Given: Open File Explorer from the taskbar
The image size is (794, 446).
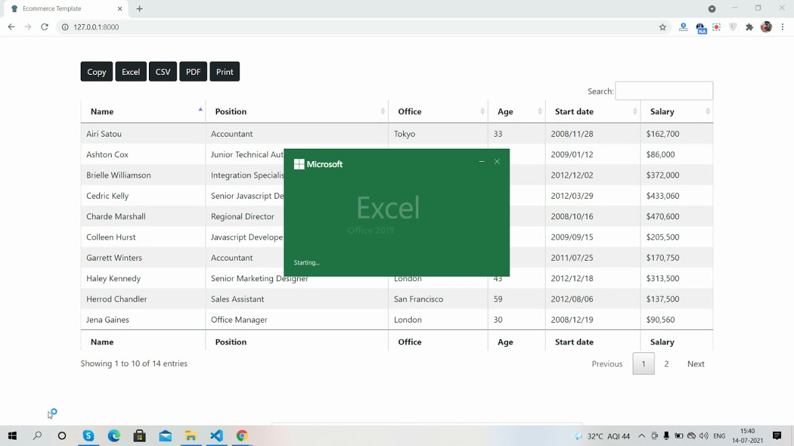Looking at the screenshot, I should tap(190, 435).
